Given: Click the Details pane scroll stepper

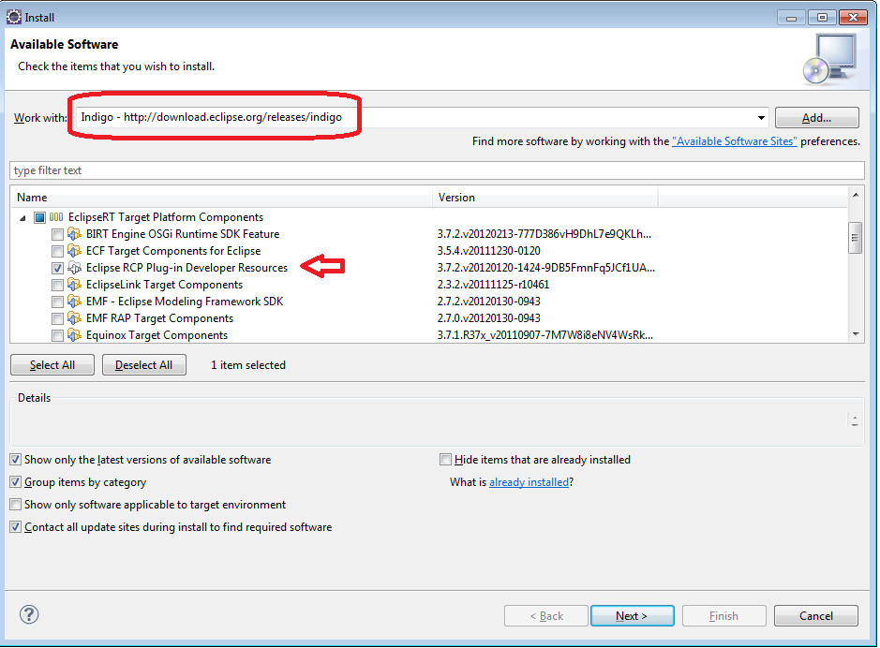Looking at the screenshot, I should point(854,420).
